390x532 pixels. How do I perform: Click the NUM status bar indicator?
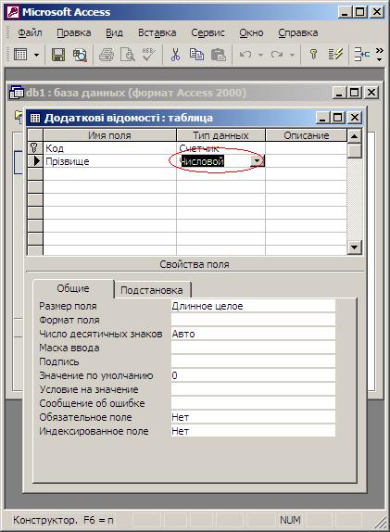(290, 520)
